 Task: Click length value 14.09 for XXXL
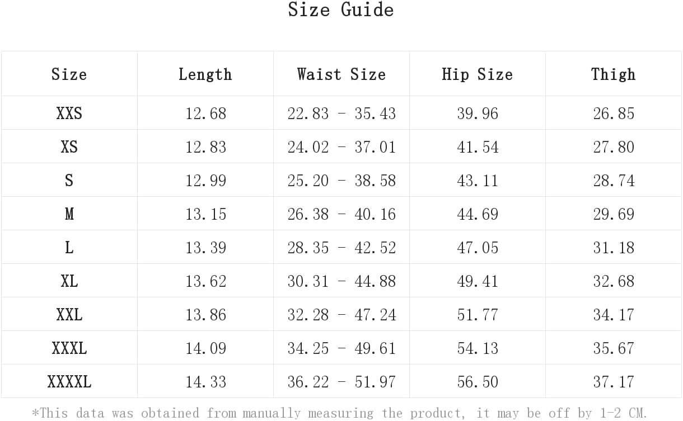coord(205,348)
